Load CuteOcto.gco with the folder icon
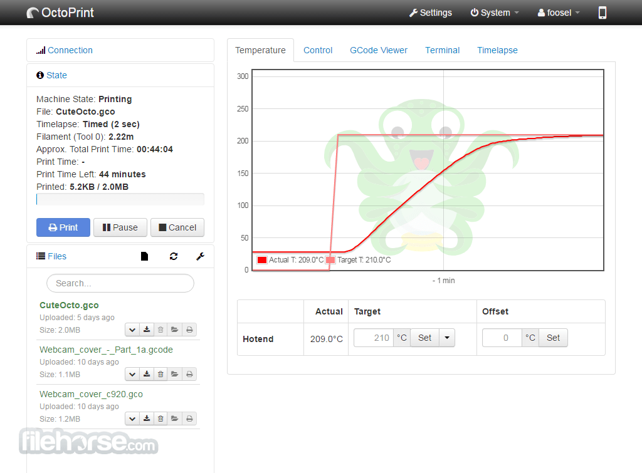Screen dimensions: 642x473 (x=175, y=330)
